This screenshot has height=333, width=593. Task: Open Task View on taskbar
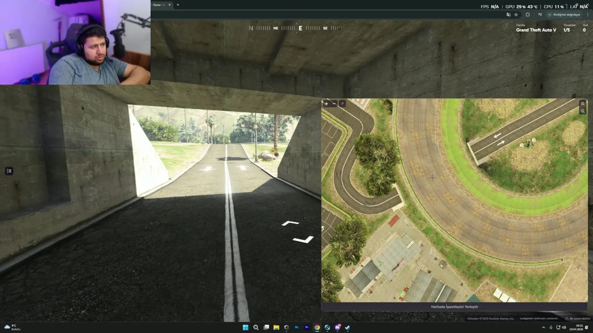[x=266, y=327]
